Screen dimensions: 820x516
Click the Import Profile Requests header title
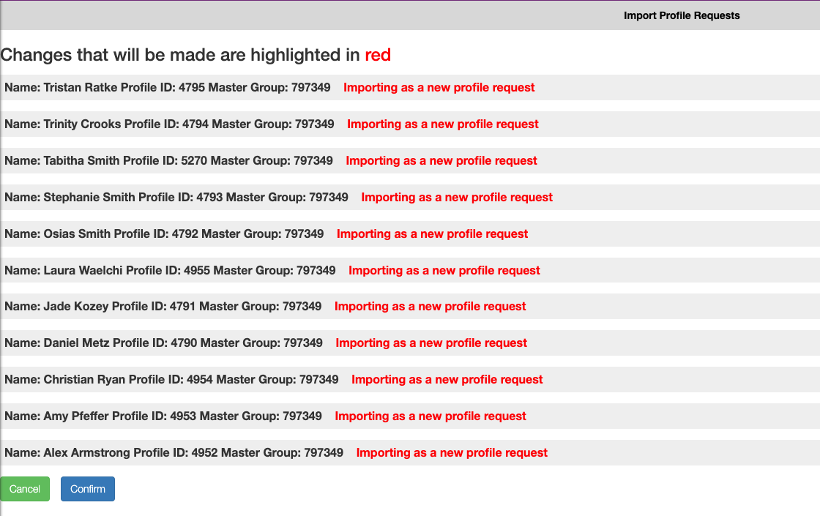point(681,15)
